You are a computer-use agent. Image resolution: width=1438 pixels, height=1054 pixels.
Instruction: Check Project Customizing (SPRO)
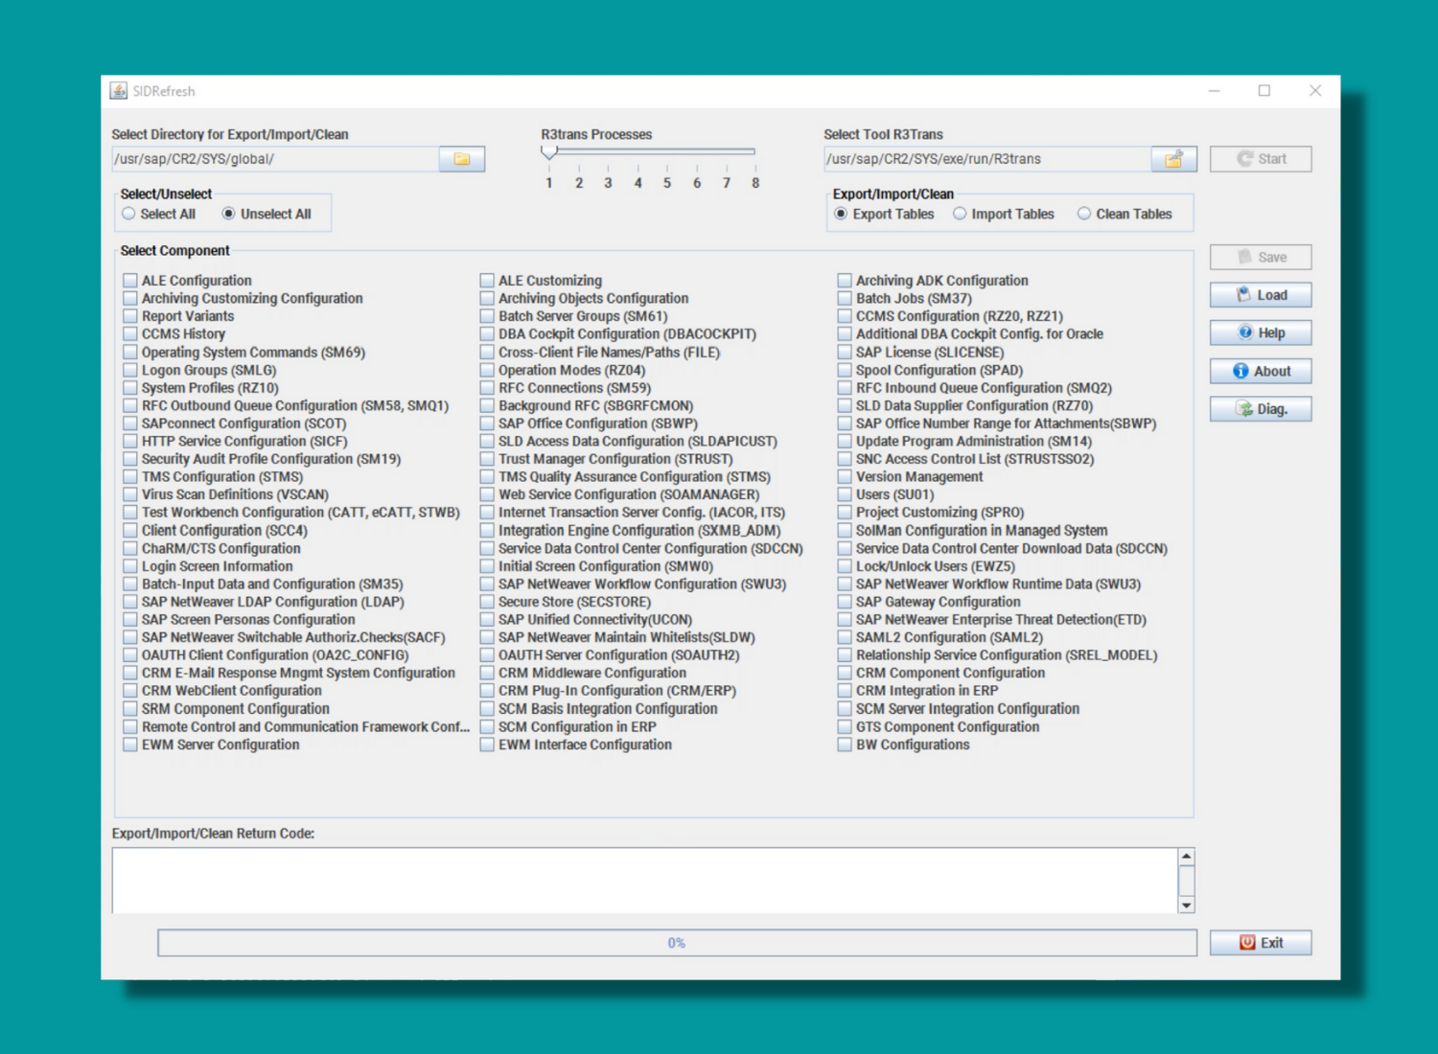[845, 513]
